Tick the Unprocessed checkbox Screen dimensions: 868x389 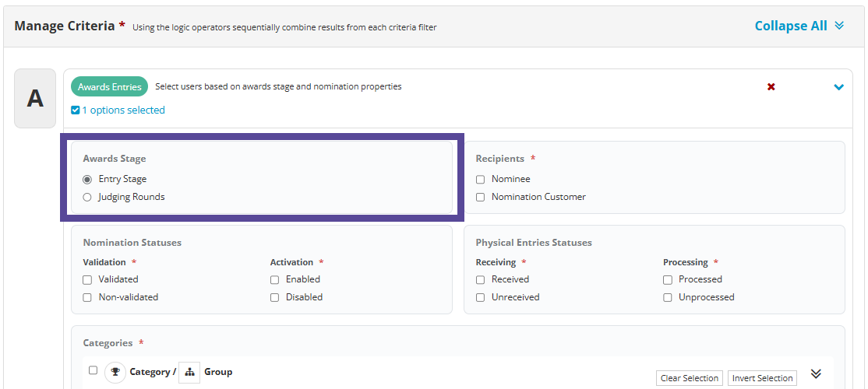[x=668, y=298]
